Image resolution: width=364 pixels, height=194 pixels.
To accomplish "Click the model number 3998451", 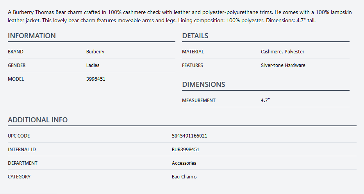I will click(x=96, y=79).
